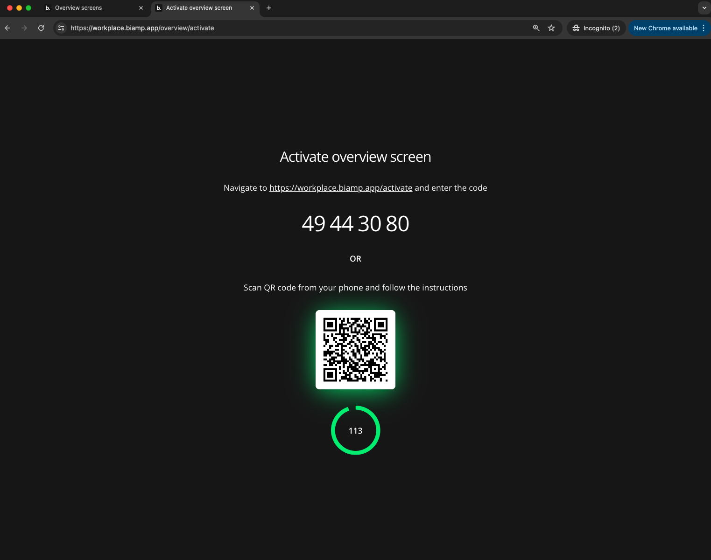Bookmark this page with the star icon
The width and height of the screenshot is (711, 560).
pyautogui.click(x=551, y=28)
